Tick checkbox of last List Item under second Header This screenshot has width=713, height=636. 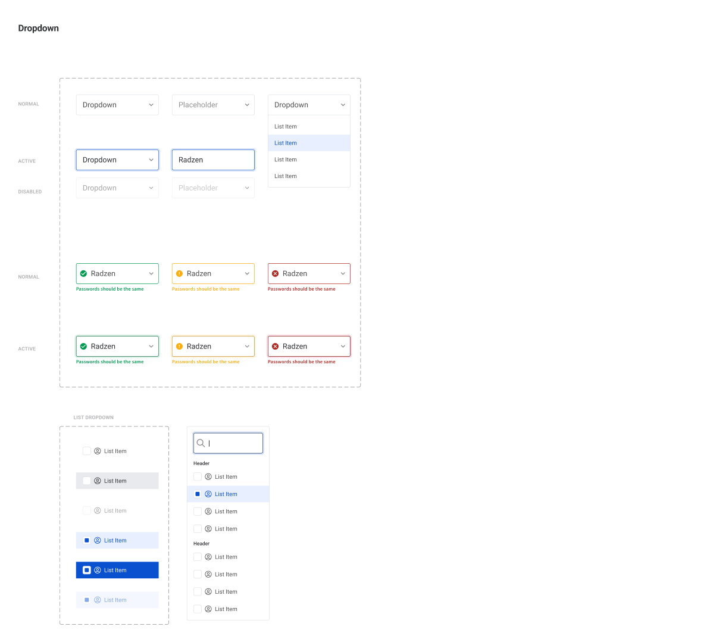(x=198, y=609)
